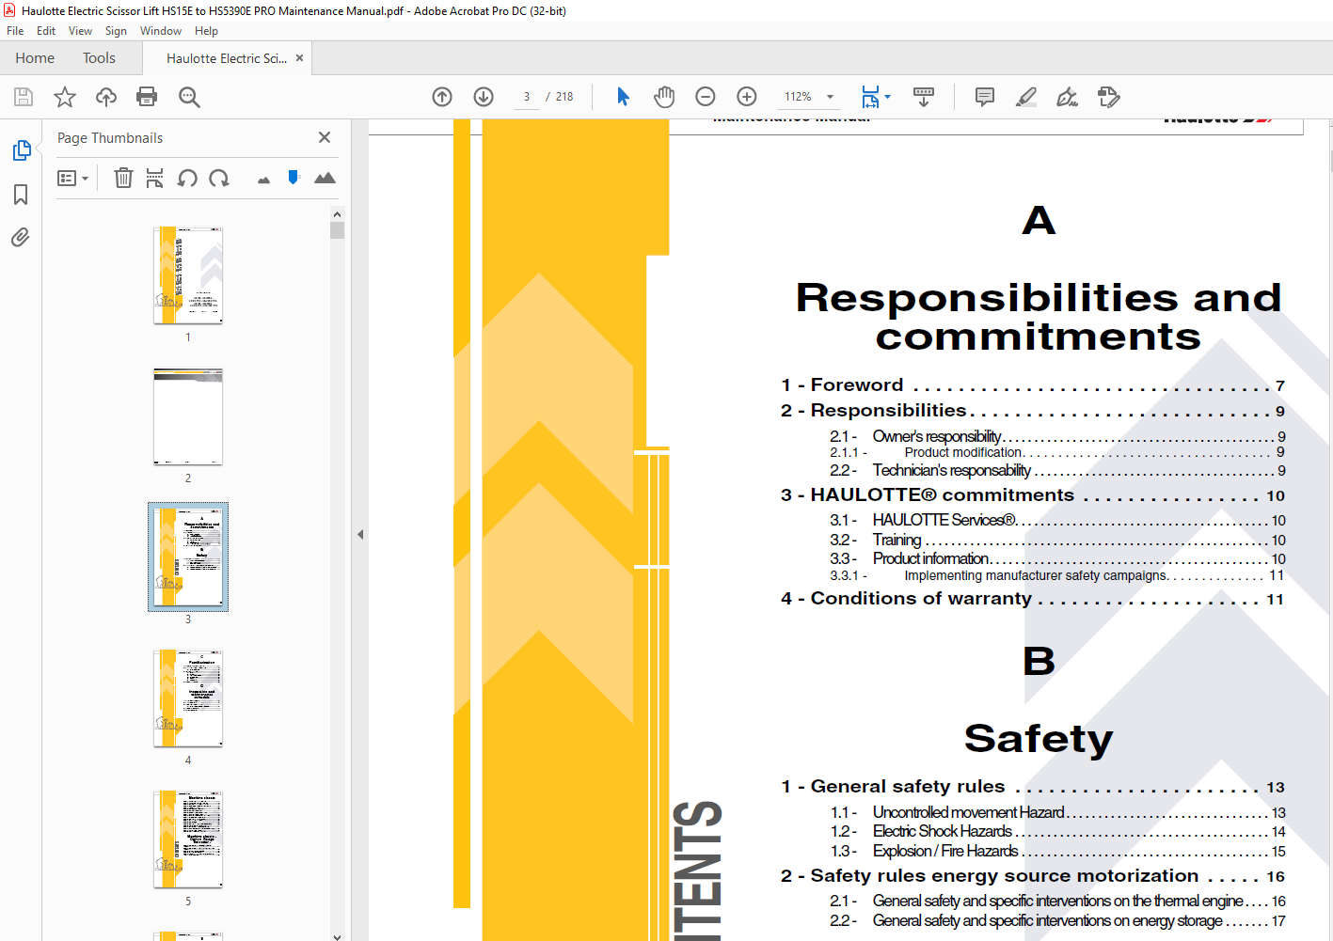Click 'Product modification' contents line
The height and width of the screenshot is (941, 1333).
point(1057,452)
